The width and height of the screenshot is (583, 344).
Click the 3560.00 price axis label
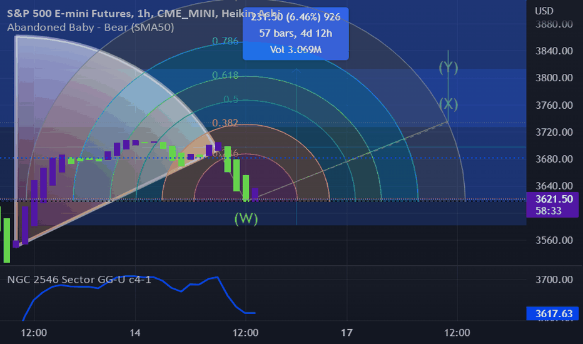tap(554, 240)
